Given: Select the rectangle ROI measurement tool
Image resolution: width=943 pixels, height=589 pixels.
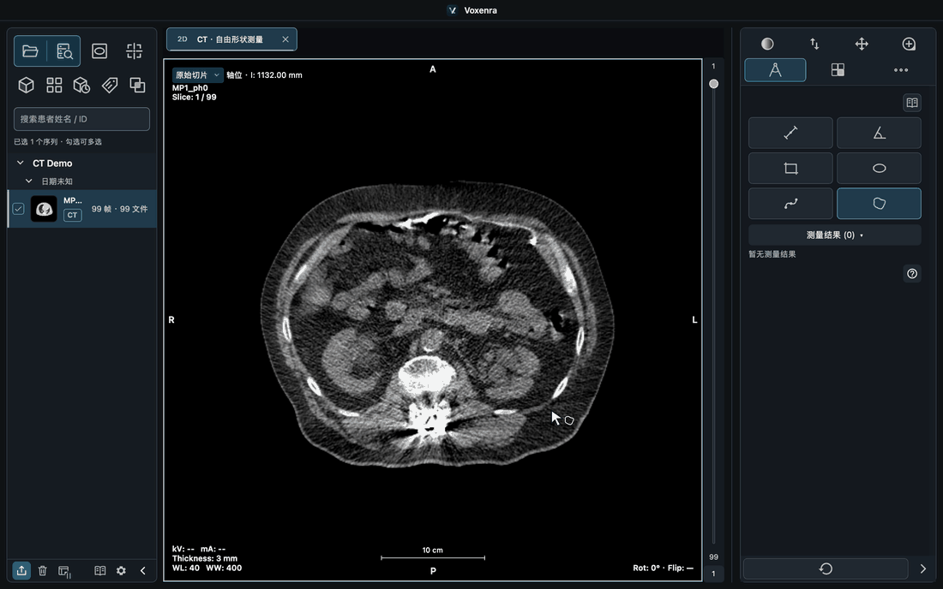Looking at the screenshot, I should [x=790, y=168].
